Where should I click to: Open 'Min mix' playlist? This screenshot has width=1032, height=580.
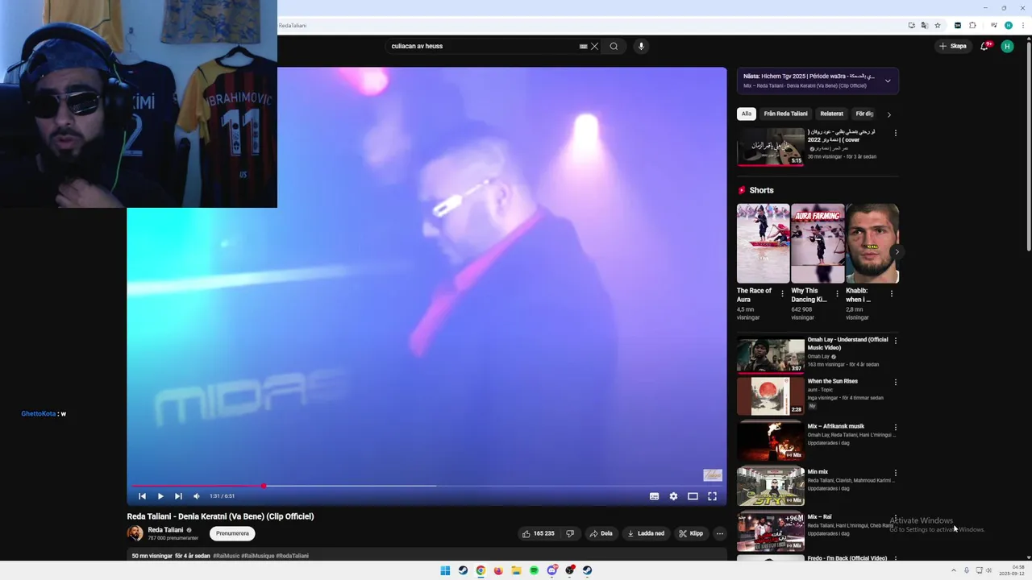coord(771,487)
